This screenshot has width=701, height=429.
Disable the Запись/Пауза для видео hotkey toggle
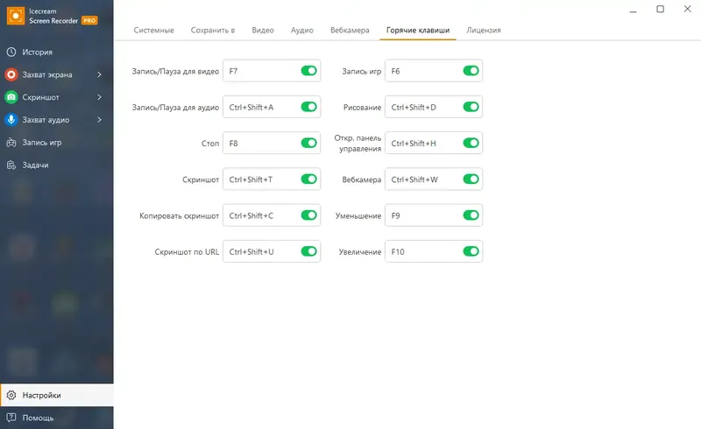[308, 71]
